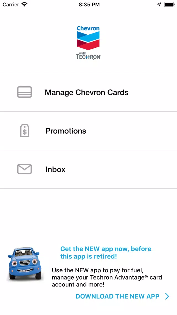The height and width of the screenshot is (315, 177).
Task: Open Manage Chevron Cards
Action: 89,92
